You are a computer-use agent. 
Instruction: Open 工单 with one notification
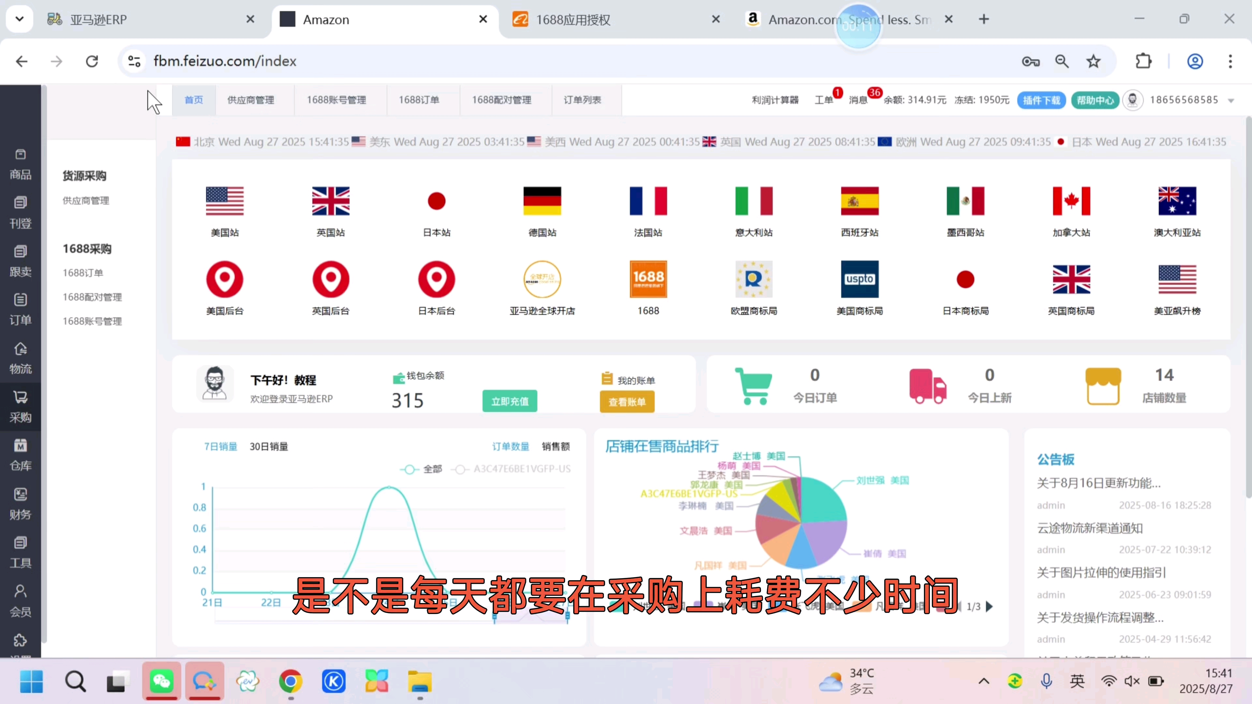(x=824, y=100)
